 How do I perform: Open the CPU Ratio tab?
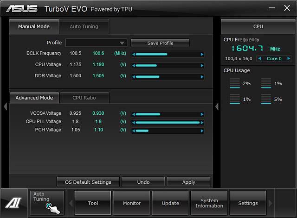84,98
